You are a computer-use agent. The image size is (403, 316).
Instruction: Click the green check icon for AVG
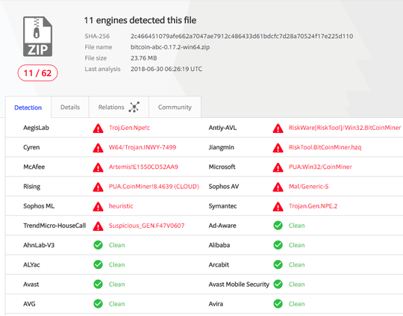point(99,303)
